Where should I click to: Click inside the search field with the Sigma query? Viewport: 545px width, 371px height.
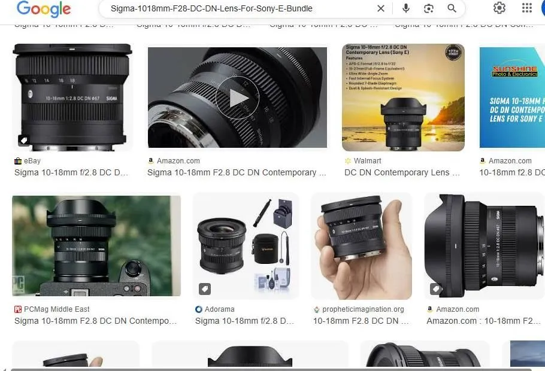tap(240, 8)
